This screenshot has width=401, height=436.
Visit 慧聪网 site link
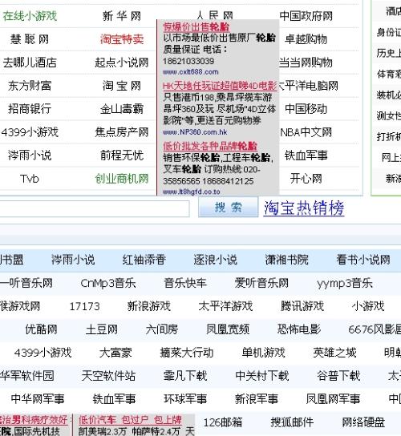(30, 39)
